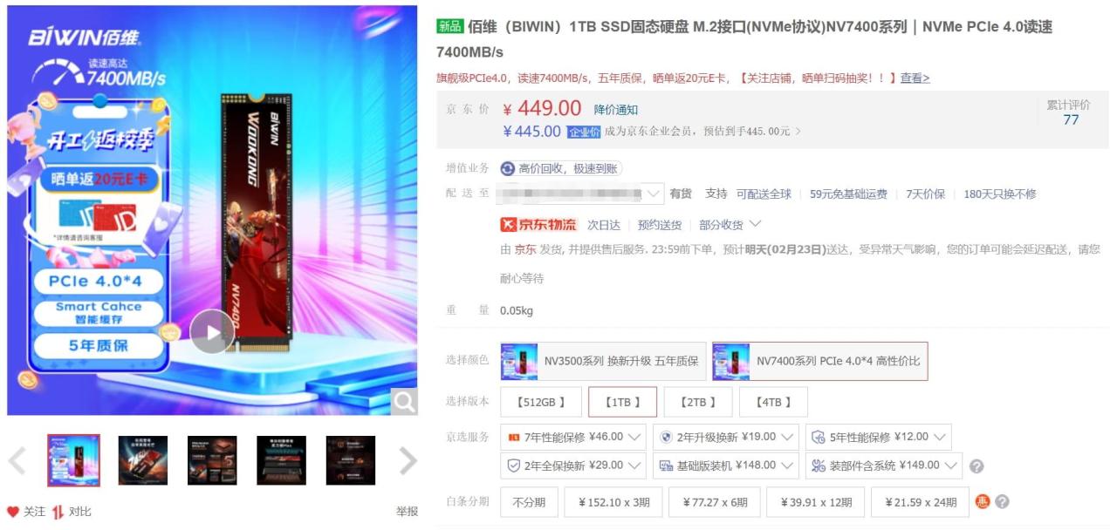The height and width of the screenshot is (530, 1117).
Task: Click the 高价回收 recycle icon
Action: coord(508,168)
